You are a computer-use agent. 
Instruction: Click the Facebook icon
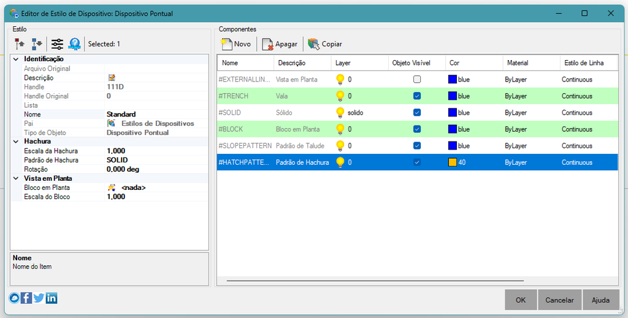click(x=26, y=298)
